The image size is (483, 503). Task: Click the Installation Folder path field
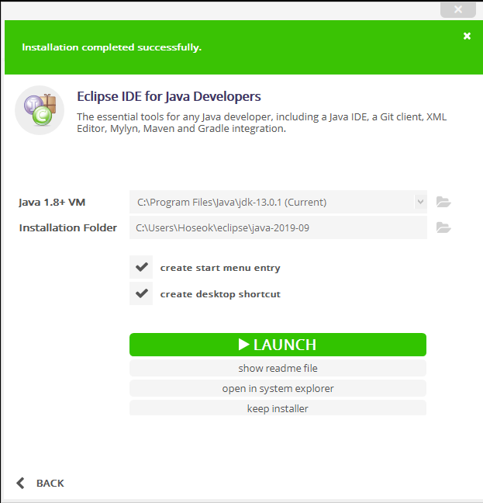click(x=278, y=227)
